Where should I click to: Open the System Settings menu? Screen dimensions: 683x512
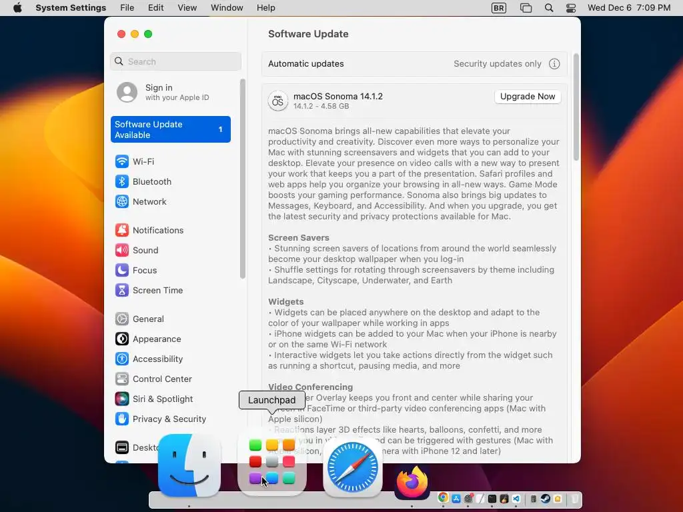(71, 8)
